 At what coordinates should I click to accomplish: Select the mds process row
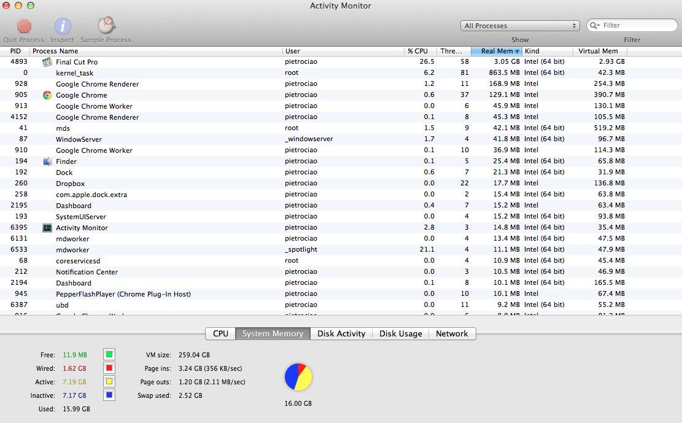click(341, 128)
